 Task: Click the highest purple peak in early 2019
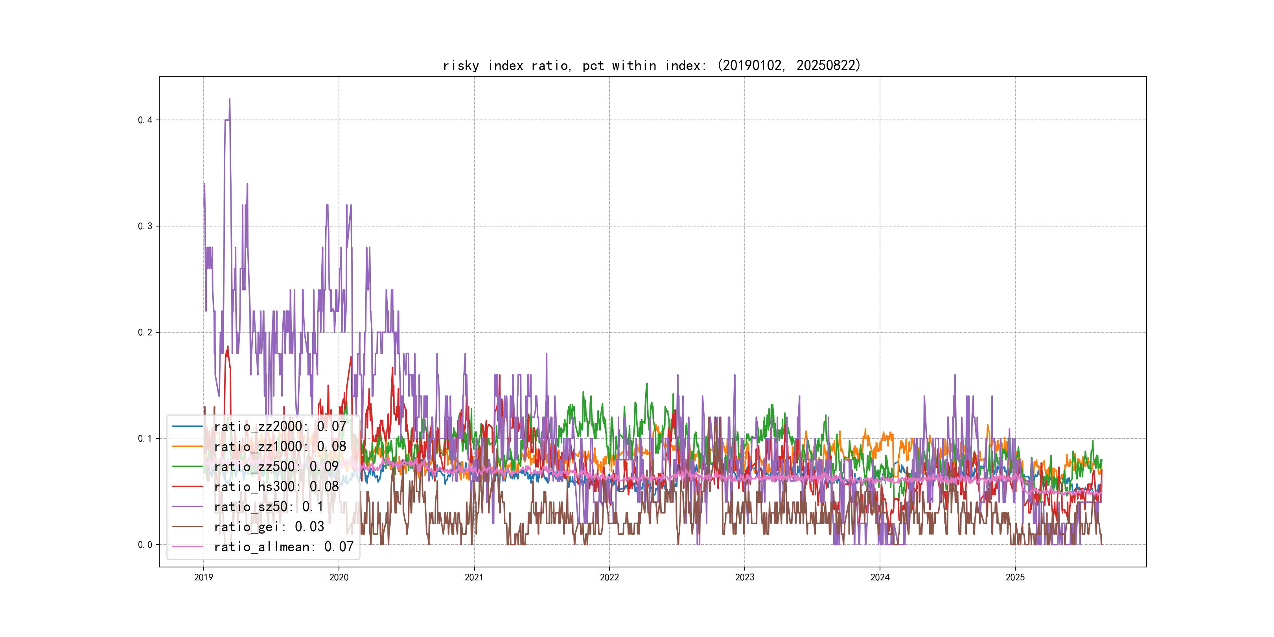tap(230, 99)
